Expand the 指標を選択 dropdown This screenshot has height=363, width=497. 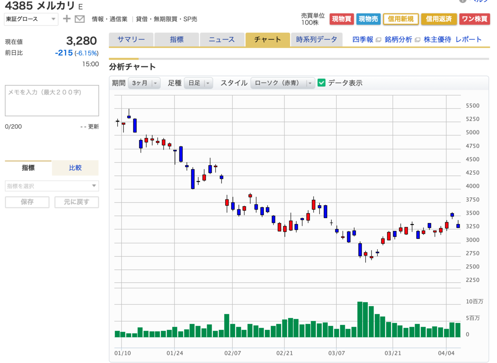(52, 186)
